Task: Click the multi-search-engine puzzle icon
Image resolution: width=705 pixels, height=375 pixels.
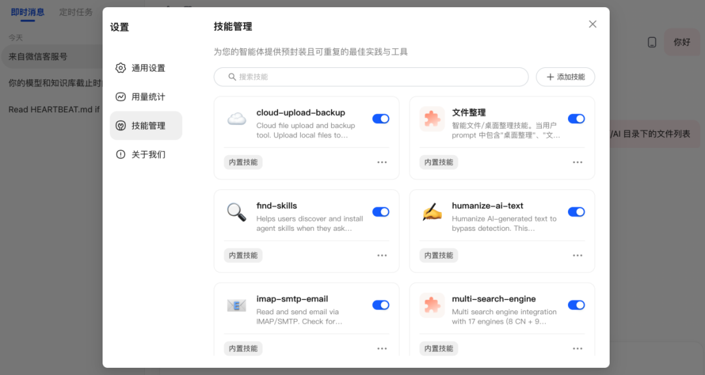Action: pos(432,305)
